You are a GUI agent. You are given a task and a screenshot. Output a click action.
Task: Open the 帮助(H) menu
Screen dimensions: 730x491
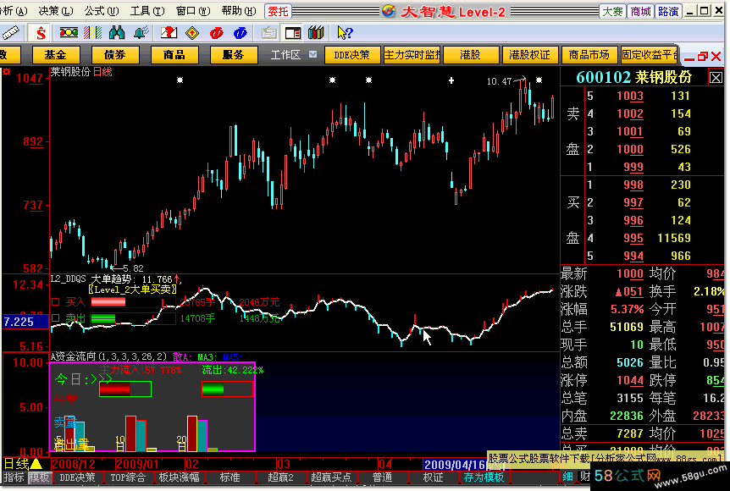tap(238, 11)
